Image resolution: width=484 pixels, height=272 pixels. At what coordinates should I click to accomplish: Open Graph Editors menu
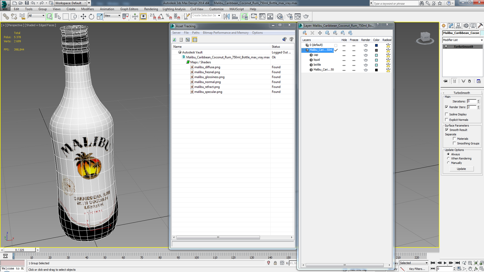point(129,9)
